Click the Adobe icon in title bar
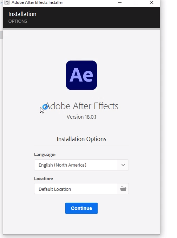The image size is (177, 238). tap(7, 2)
